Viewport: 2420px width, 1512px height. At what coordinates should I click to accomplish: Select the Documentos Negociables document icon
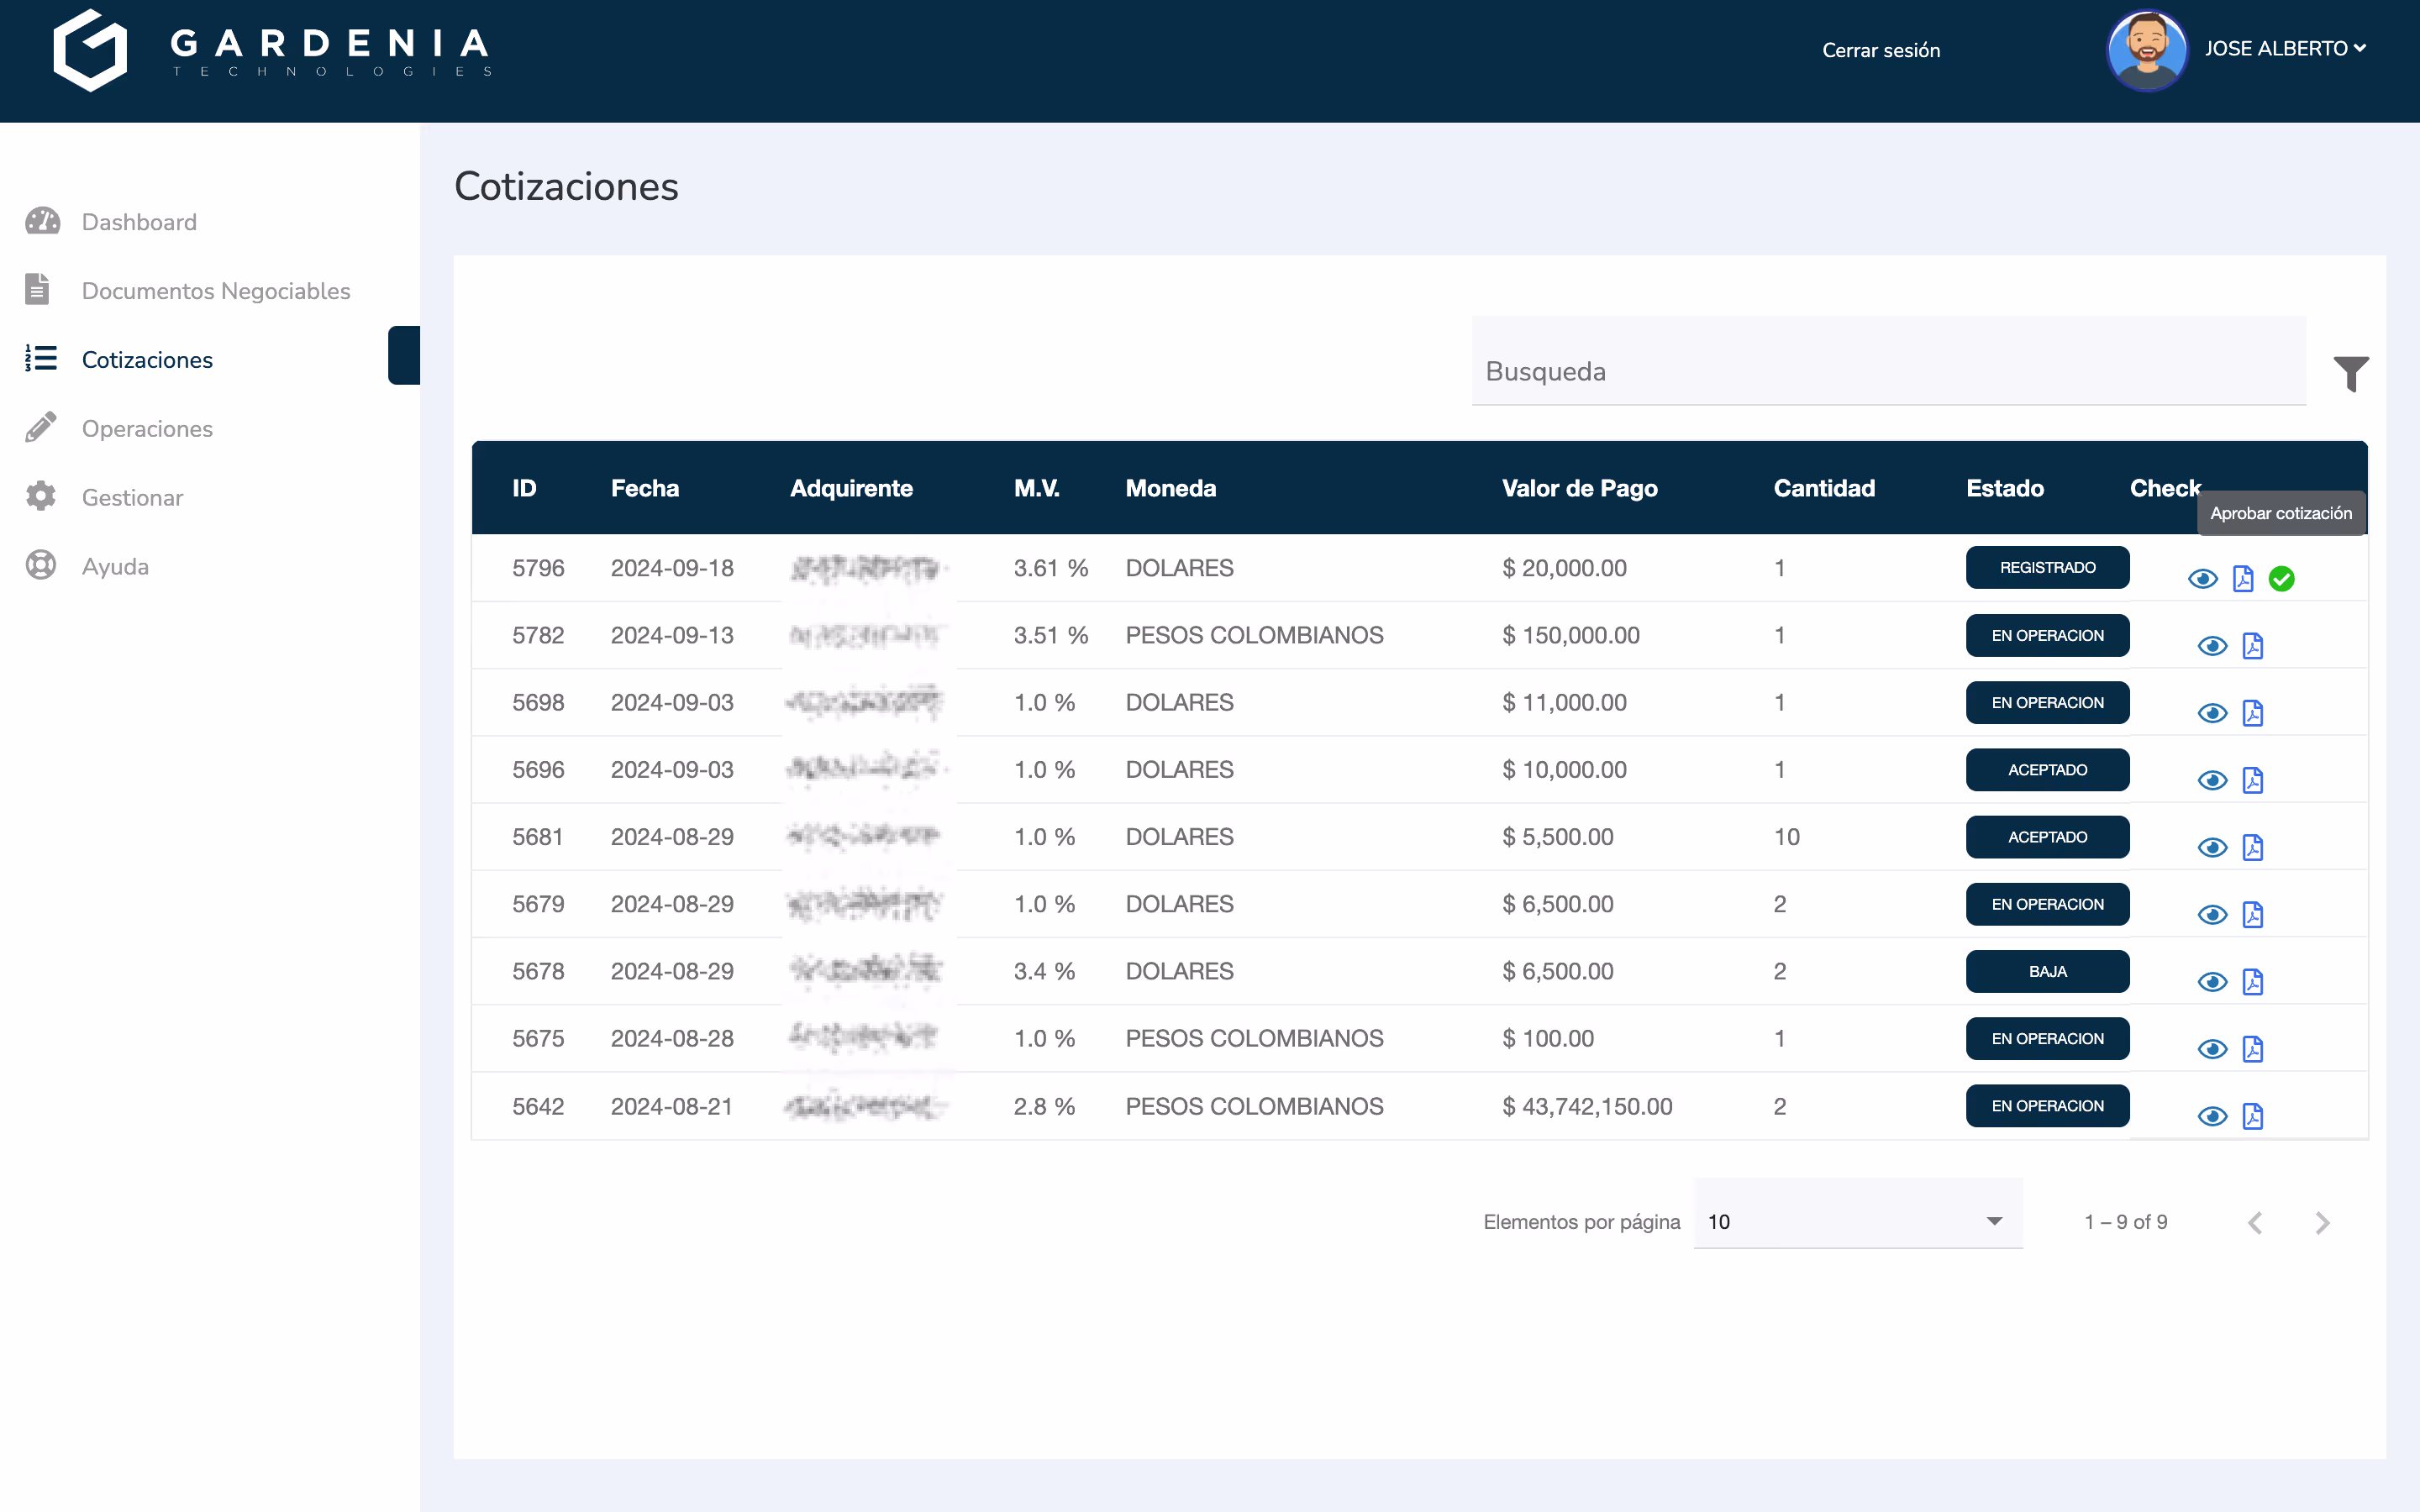(38, 289)
